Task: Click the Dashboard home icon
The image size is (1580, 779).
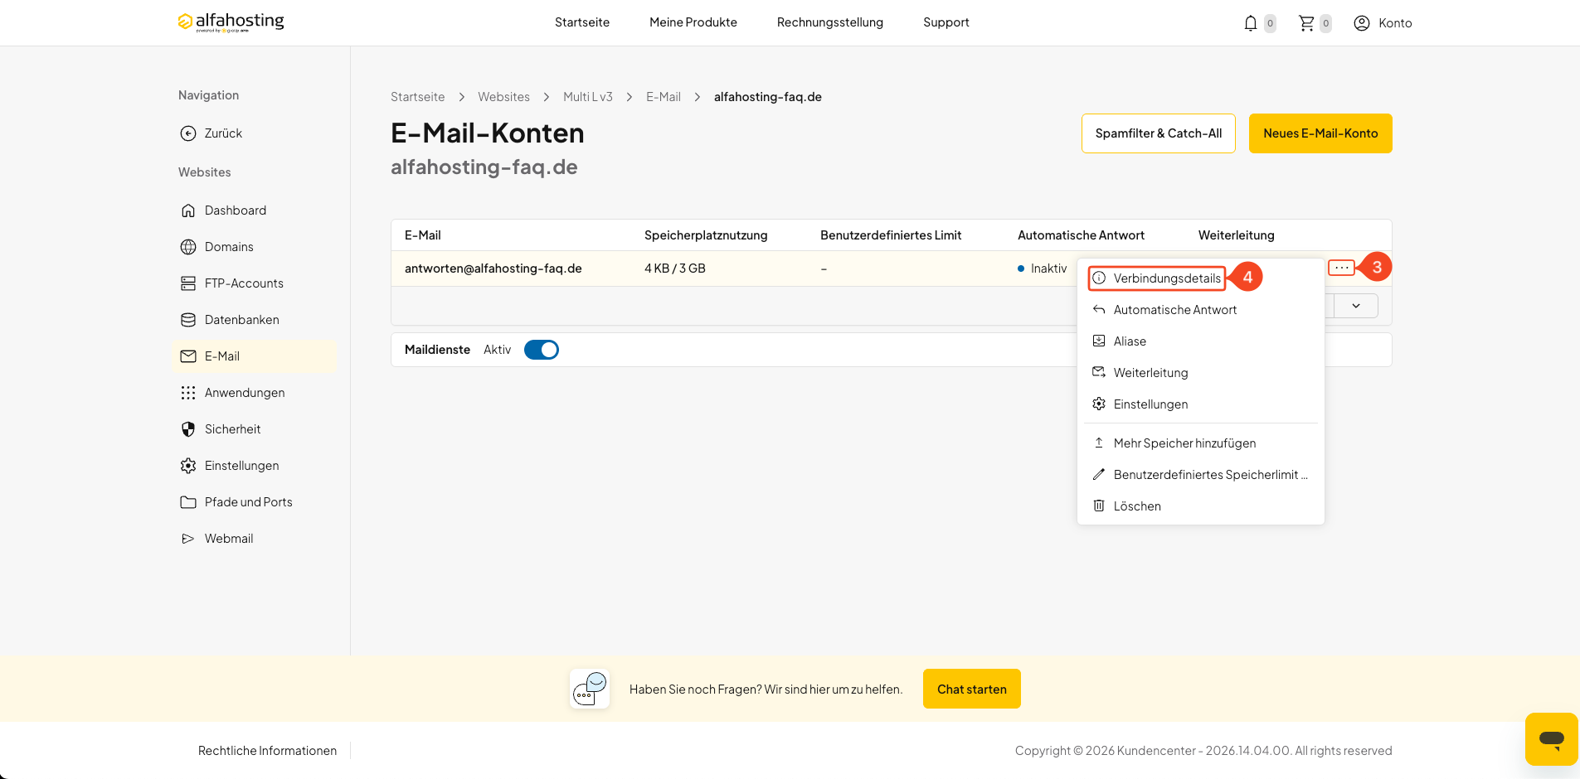Action: pos(188,210)
